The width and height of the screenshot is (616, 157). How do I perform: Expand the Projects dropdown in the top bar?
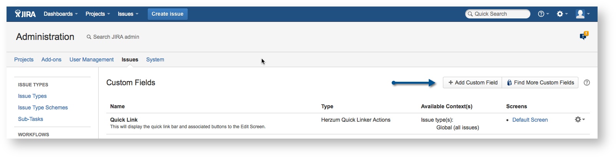(97, 14)
